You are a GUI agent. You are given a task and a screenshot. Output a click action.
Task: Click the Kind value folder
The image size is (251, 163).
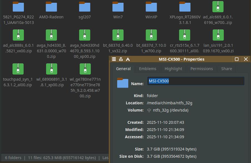coord(152,96)
